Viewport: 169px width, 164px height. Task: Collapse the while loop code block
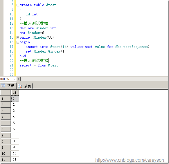pos(18,37)
